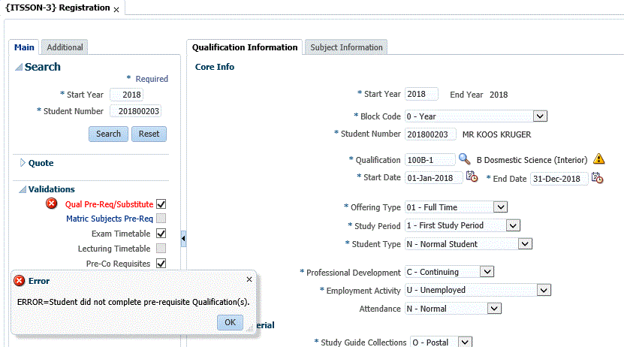
Task: Click the error message text about pre-requisite
Action: point(134,302)
